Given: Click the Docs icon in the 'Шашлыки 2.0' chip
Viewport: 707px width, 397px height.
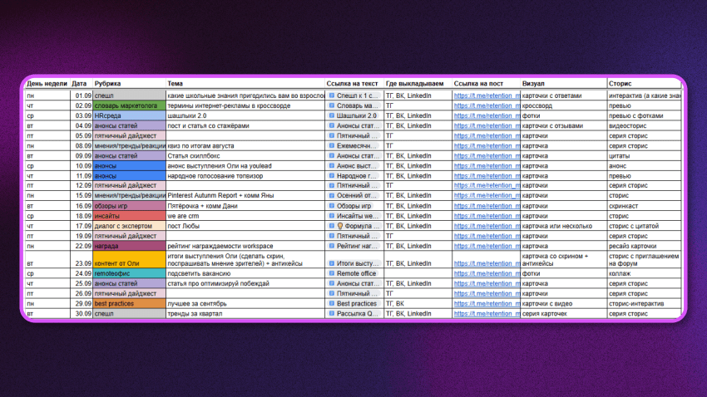Looking at the screenshot, I should [332, 115].
